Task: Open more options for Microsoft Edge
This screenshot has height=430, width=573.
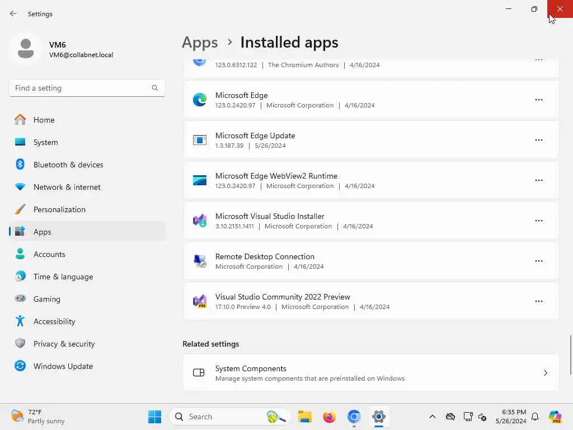Action: (x=539, y=100)
